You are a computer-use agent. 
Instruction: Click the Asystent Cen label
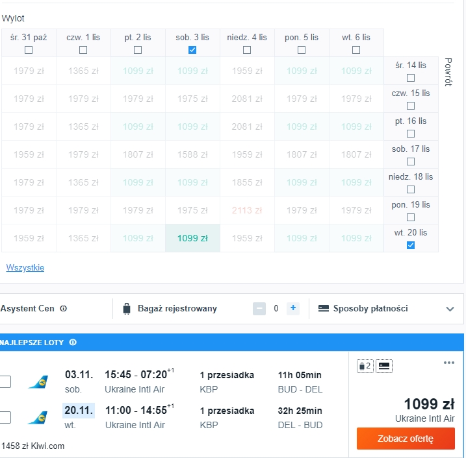[27, 309]
